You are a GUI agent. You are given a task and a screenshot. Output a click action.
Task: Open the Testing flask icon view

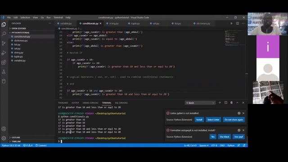(4, 72)
